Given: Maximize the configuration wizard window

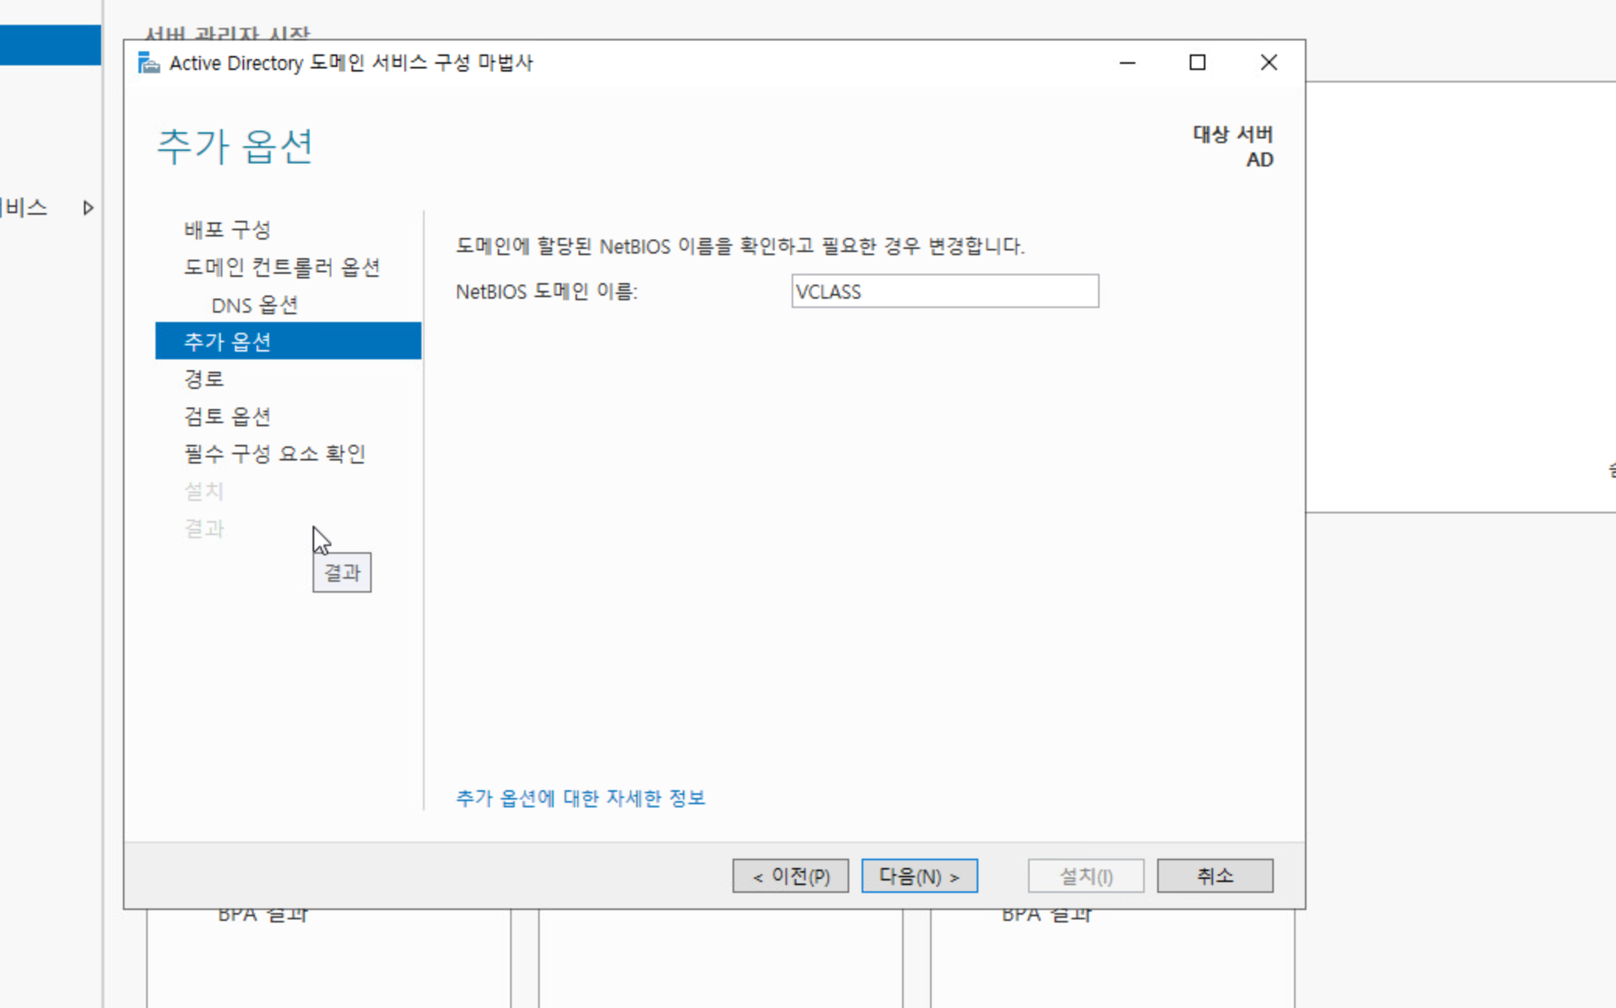Looking at the screenshot, I should [1197, 62].
